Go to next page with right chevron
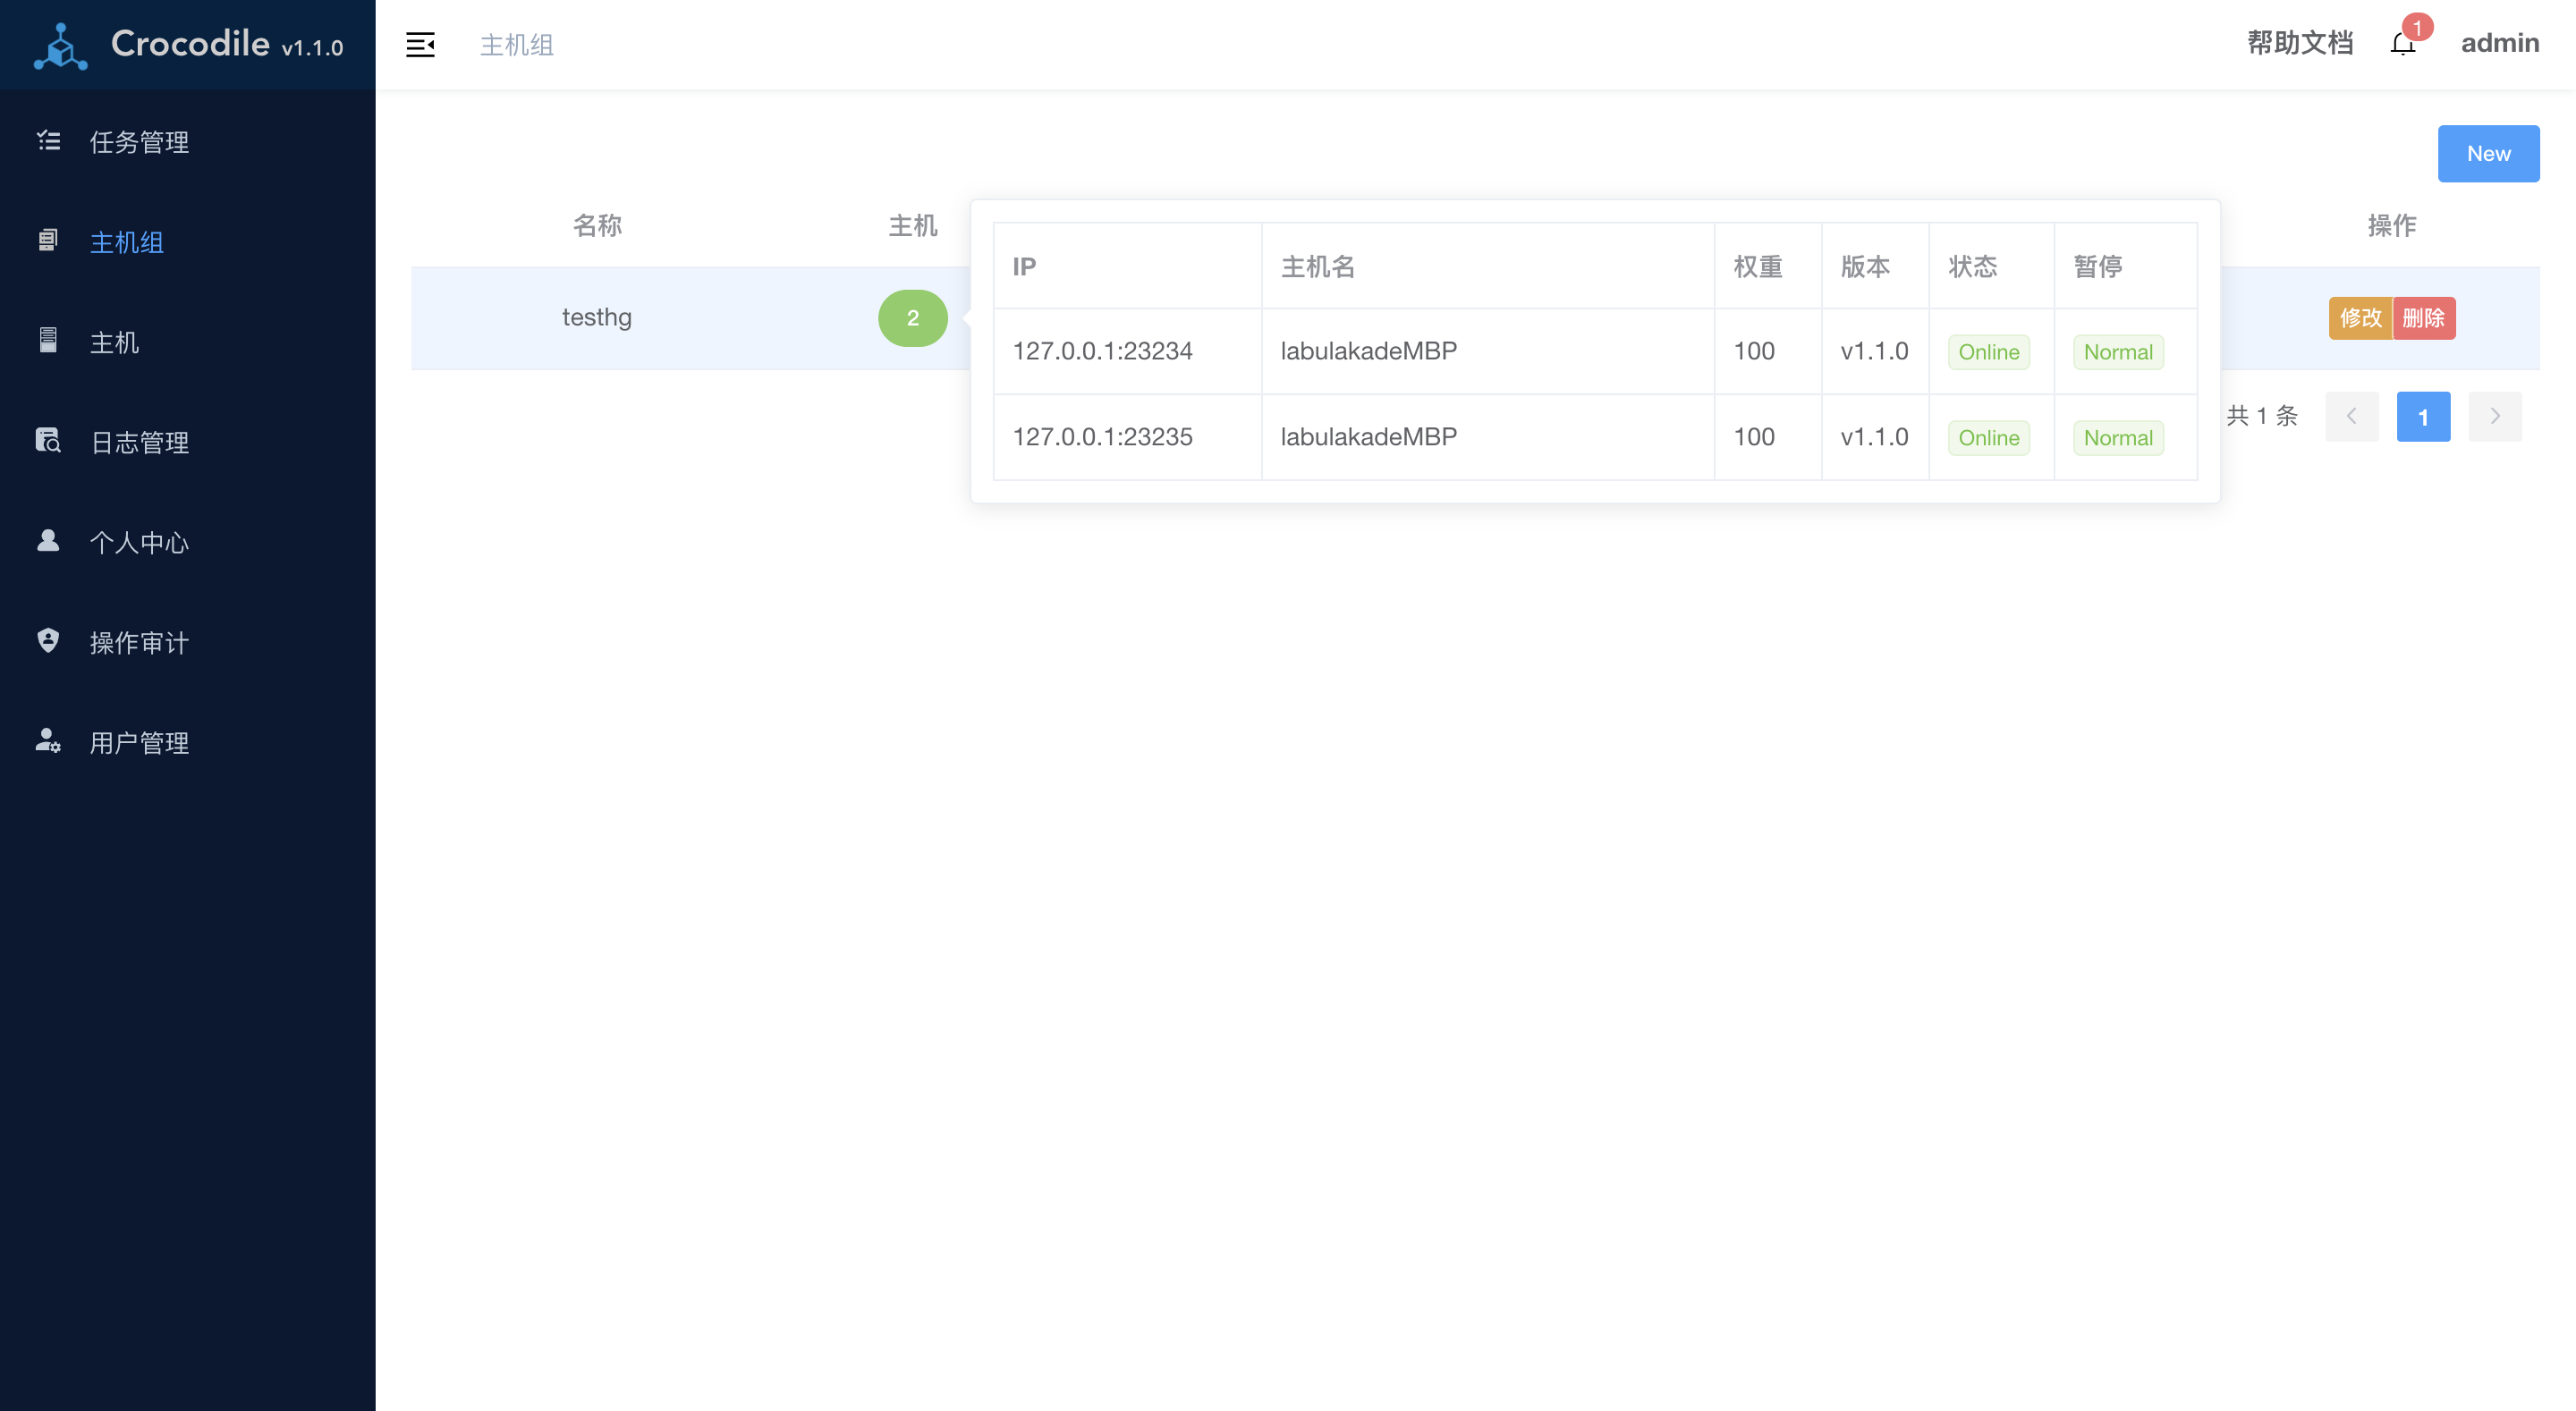2576x1411 pixels. tap(2494, 416)
